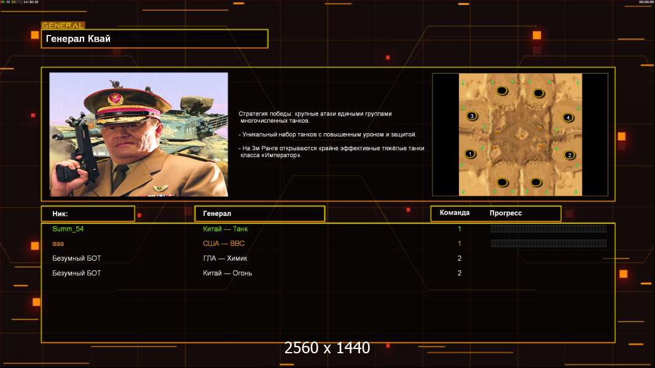
Task: Click the progress bar for player aaa
Action: (548, 243)
